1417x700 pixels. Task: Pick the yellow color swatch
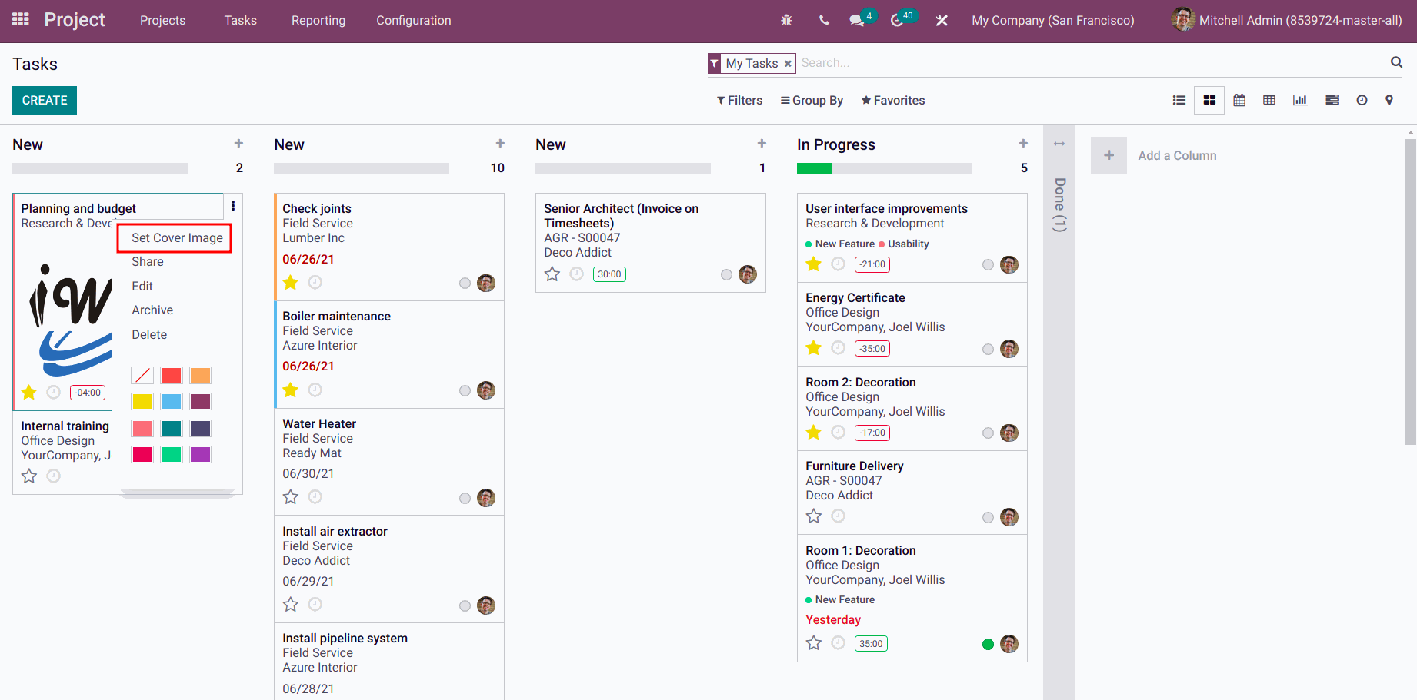pyautogui.click(x=142, y=401)
